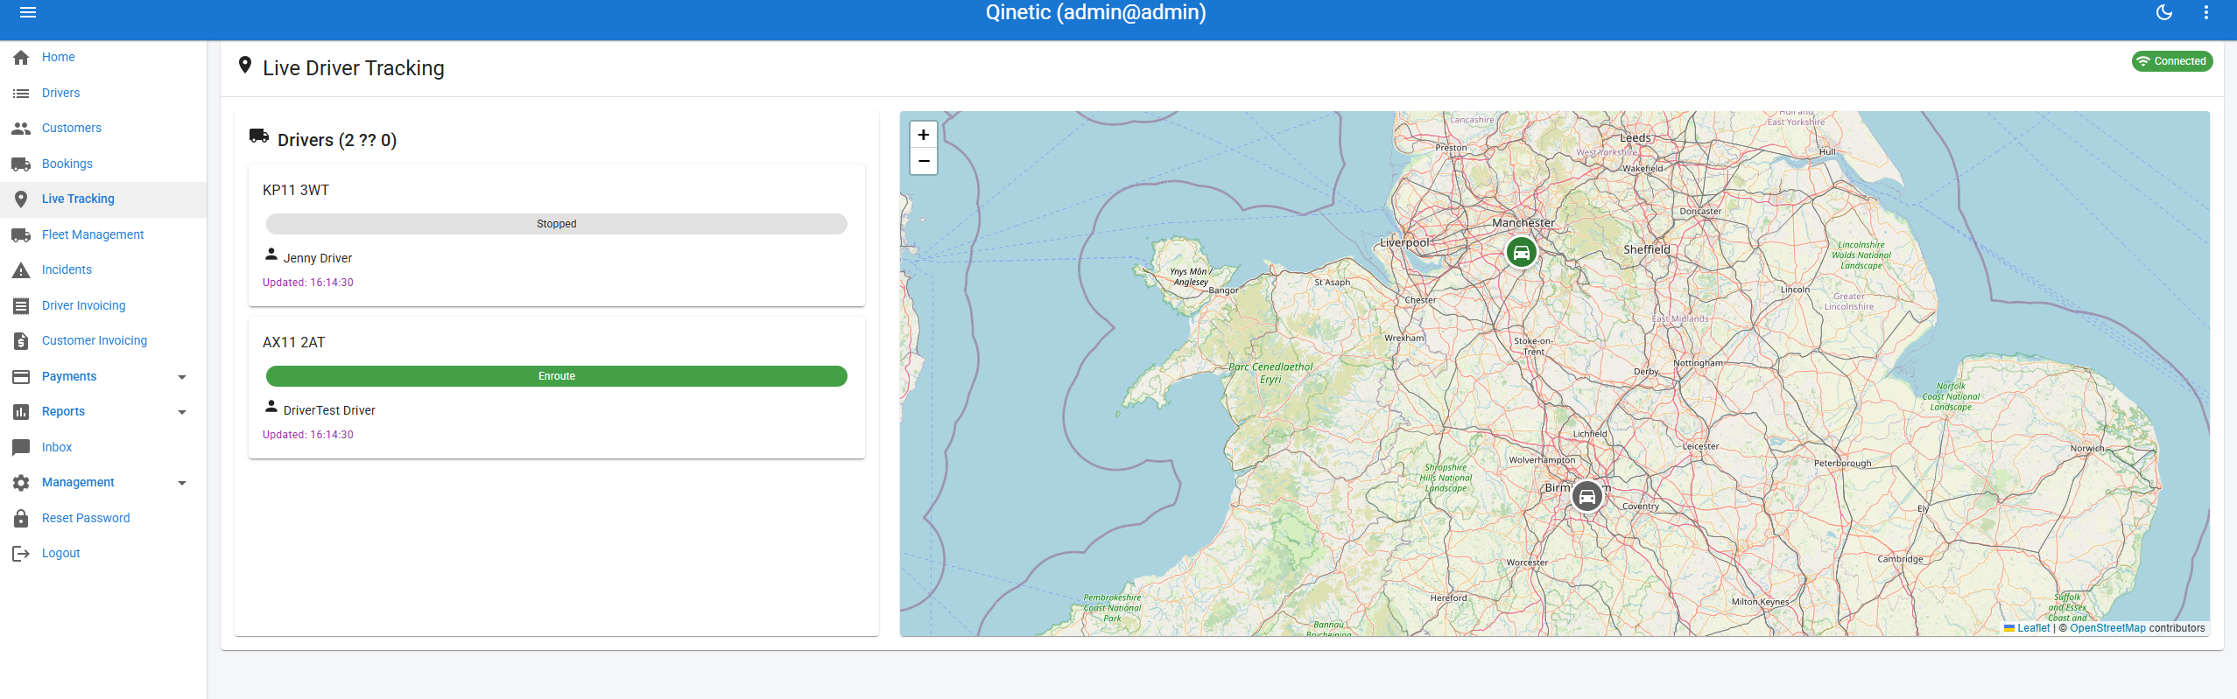Open Fleet Management page

93,234
